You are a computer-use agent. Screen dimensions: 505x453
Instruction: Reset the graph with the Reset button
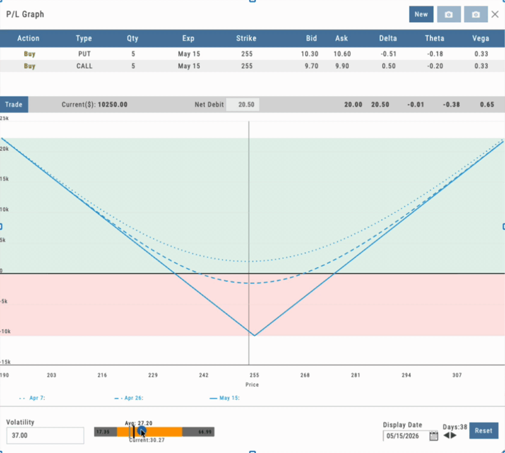pos(483,430)
